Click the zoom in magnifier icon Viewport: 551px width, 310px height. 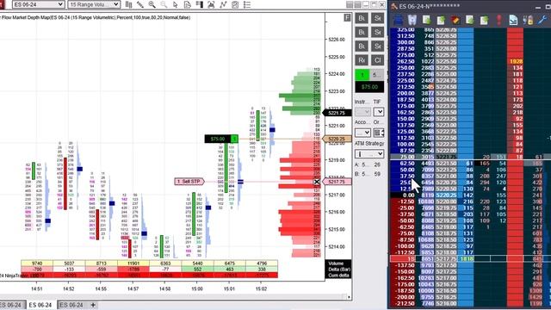pyautogui.click(x=152, y=4)
